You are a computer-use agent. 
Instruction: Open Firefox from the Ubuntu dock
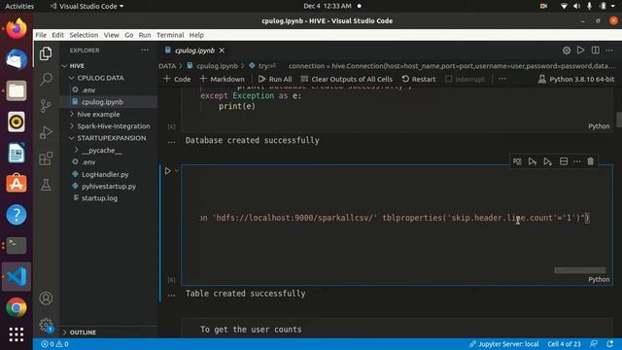17,28
